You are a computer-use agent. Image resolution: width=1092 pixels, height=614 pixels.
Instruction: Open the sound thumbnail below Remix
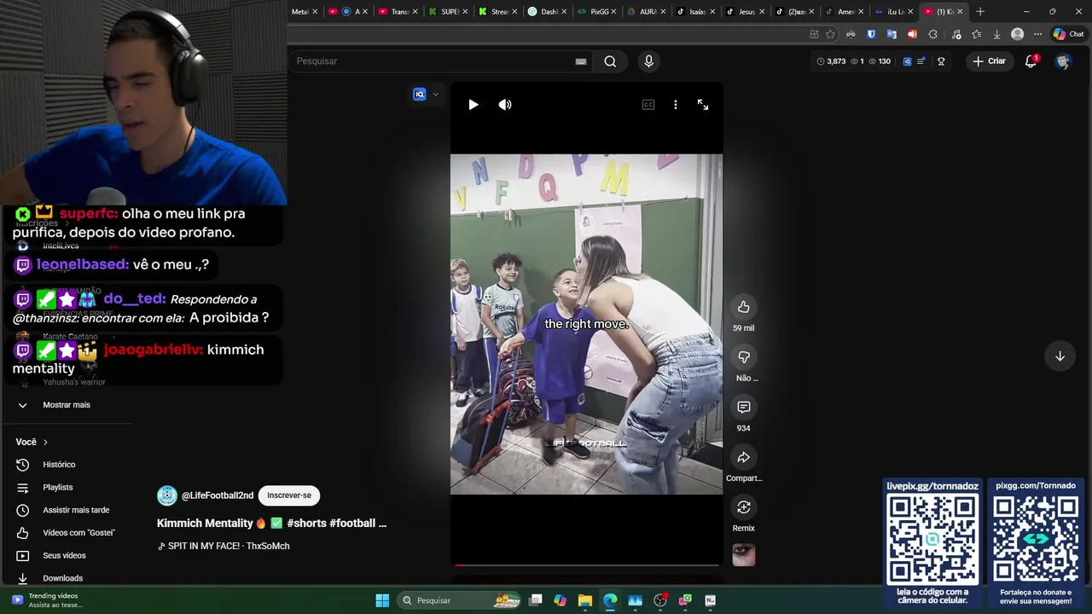(x=744, y=555)
